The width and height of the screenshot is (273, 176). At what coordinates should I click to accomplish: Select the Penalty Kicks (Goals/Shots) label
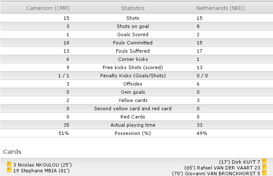[133, 76]
